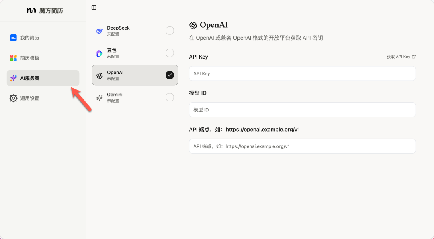The height and width of the screenshot is (239, 434).
Task: Click the Gemini star icon
Action: (x=99, y=97)
